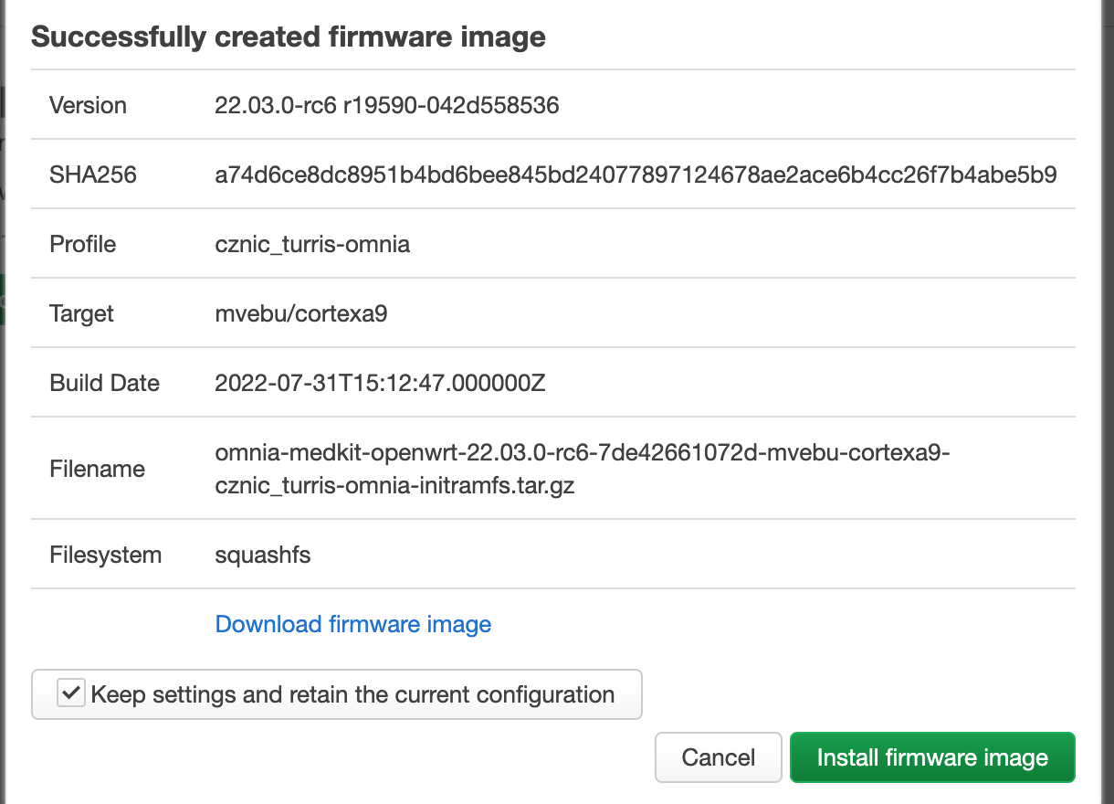Click the profile value cznic_turris-omnia
Image resolution: width=1114 pixels, height=804 pixels.
pos(312,244)
